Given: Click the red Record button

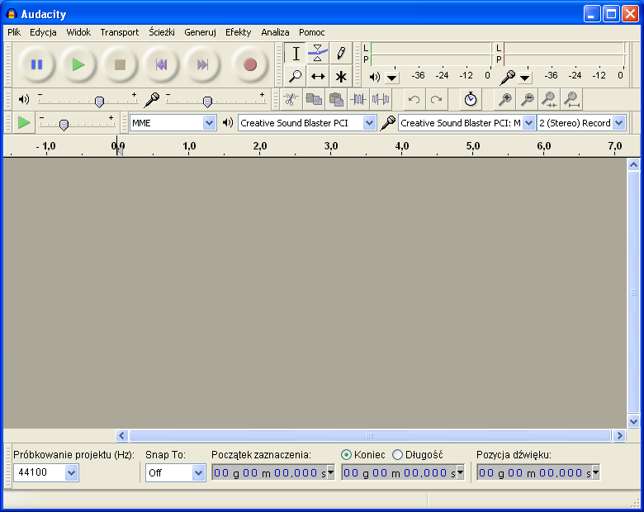Looking at the screenshot, I should point(250,64).
